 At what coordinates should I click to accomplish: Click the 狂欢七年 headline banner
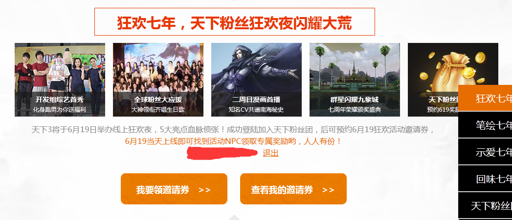click(234, 22)
